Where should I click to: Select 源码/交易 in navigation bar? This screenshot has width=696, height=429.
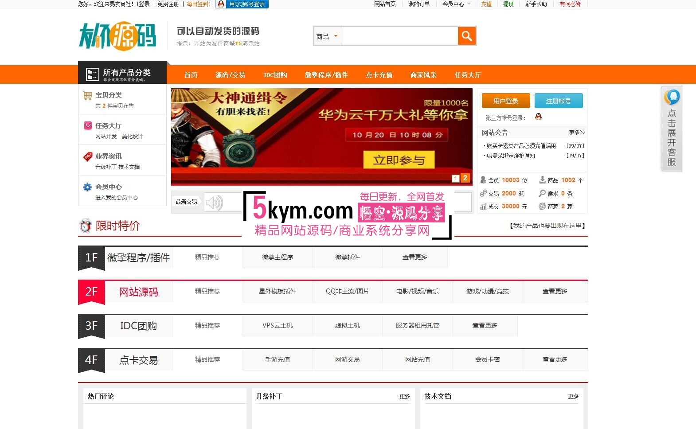coord(230,75)
